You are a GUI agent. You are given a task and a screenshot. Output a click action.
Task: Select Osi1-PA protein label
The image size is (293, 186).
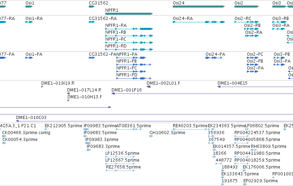(x=34, y=54)
